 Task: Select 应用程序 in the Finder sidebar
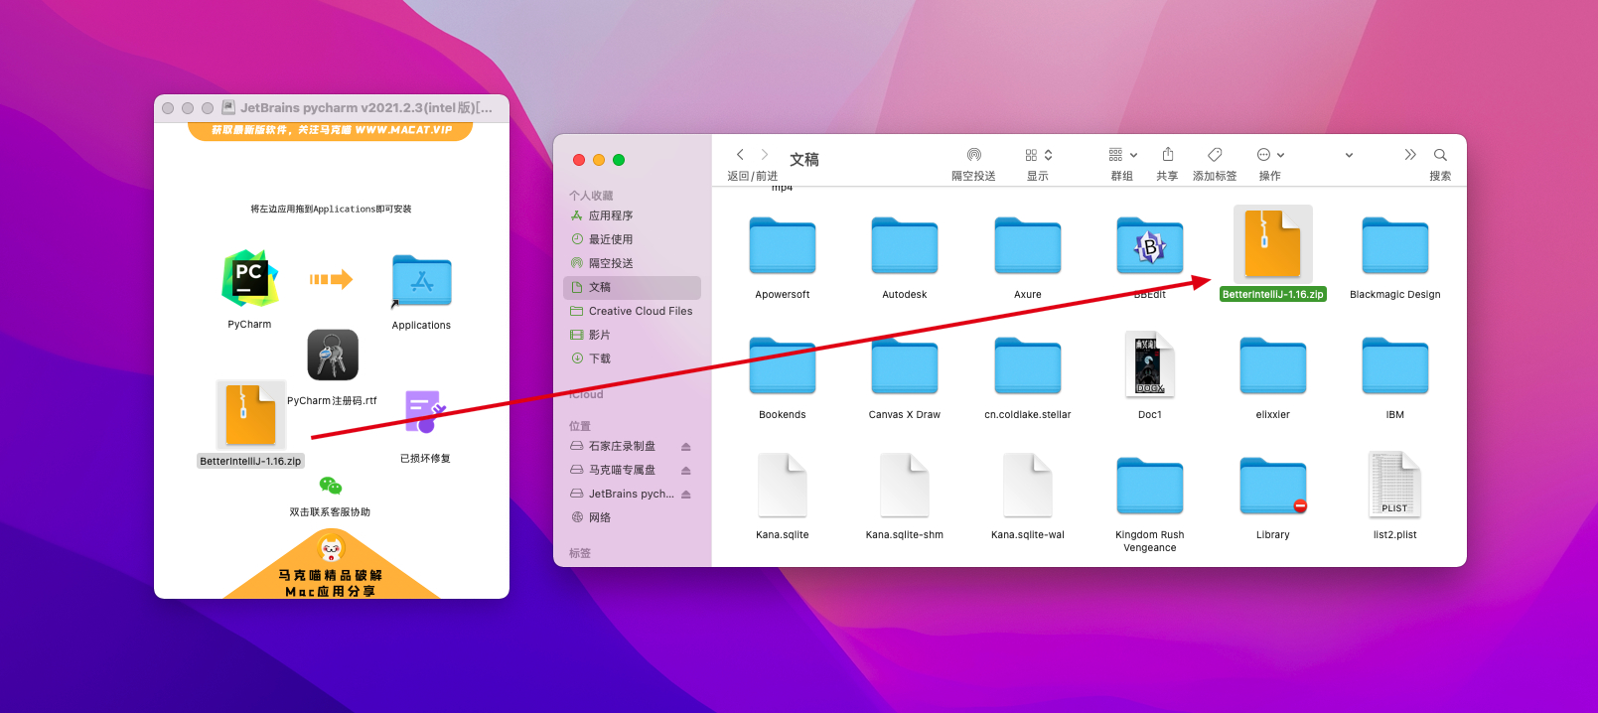tap(632, 215)
